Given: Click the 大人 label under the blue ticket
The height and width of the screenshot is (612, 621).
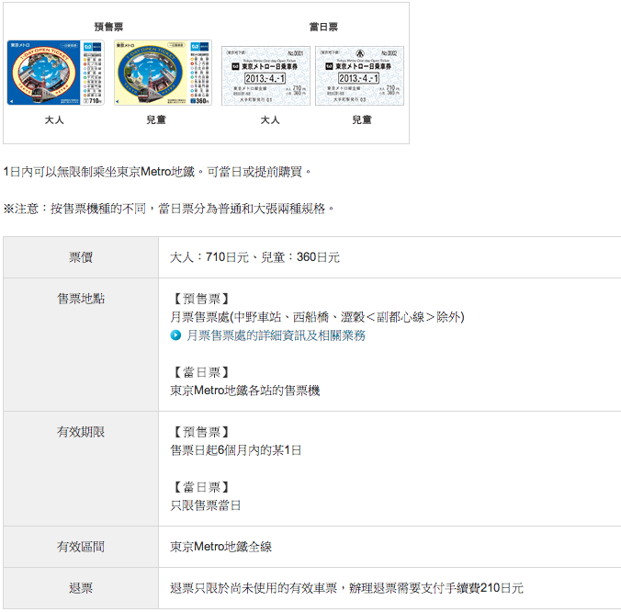Looking at the screenshot, I should pyautogui.click(x=54, y=119).
